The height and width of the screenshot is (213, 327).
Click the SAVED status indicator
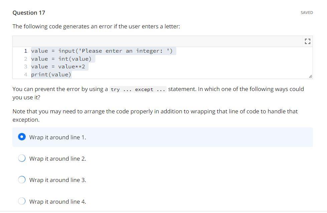tap(307, 12)
